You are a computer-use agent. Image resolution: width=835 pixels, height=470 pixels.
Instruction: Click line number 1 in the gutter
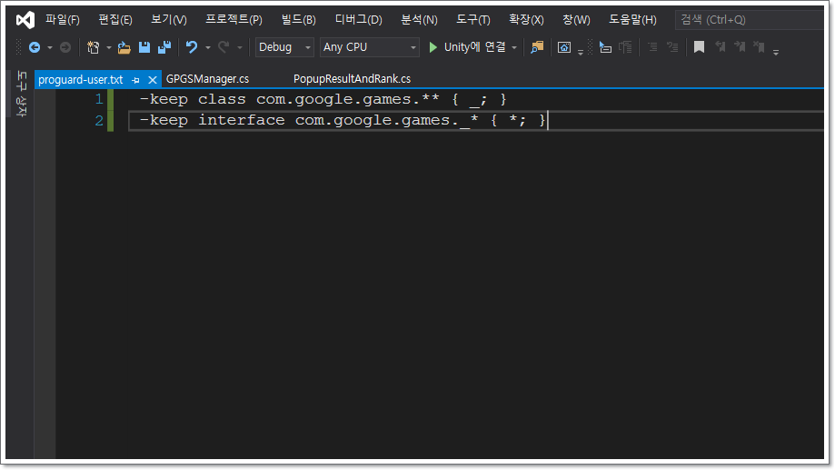[99, 99]
